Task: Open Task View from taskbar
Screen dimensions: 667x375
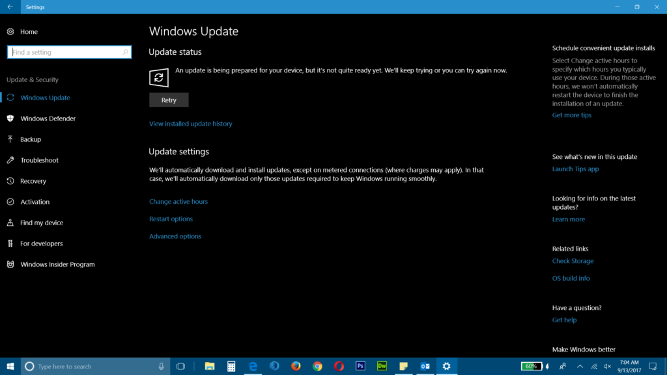Action: (x=180, y=366)
